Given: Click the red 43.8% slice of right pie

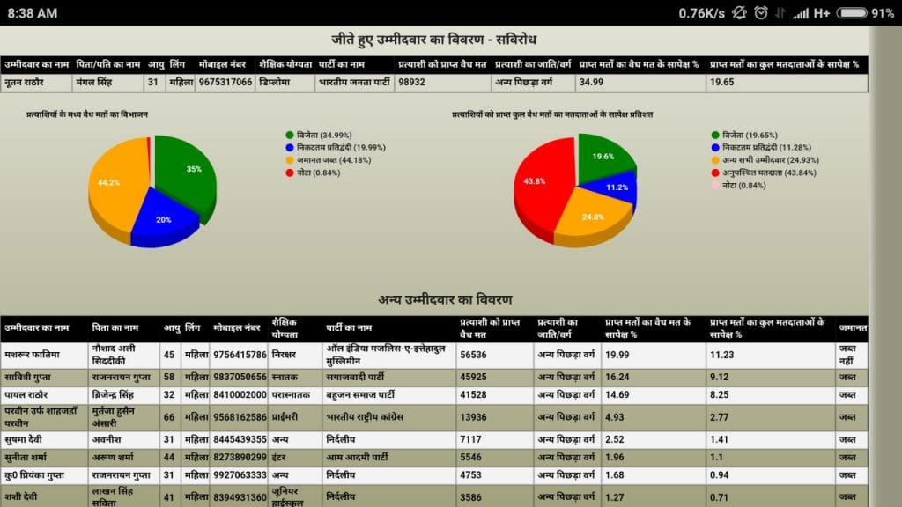Looking at the screenshot, I should [x=537, y=183].
